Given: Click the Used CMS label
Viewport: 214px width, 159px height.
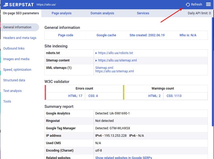Looking at the screenshot, I should coord(53,143).
